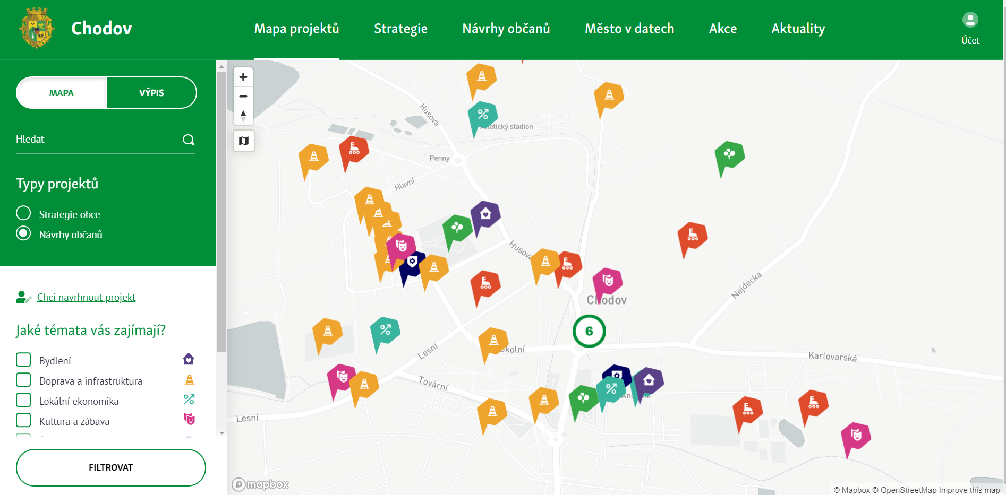Screen dimensions: 1006x495
Task: Click the green park marker near Nejdecká
Action: coord(730,154)
